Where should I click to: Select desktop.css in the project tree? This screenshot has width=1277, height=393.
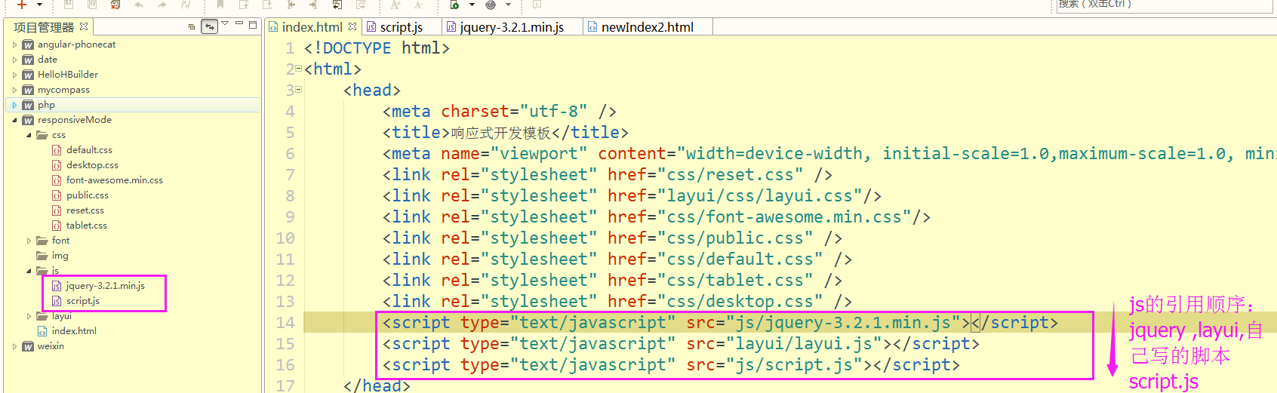coord(92,165)
